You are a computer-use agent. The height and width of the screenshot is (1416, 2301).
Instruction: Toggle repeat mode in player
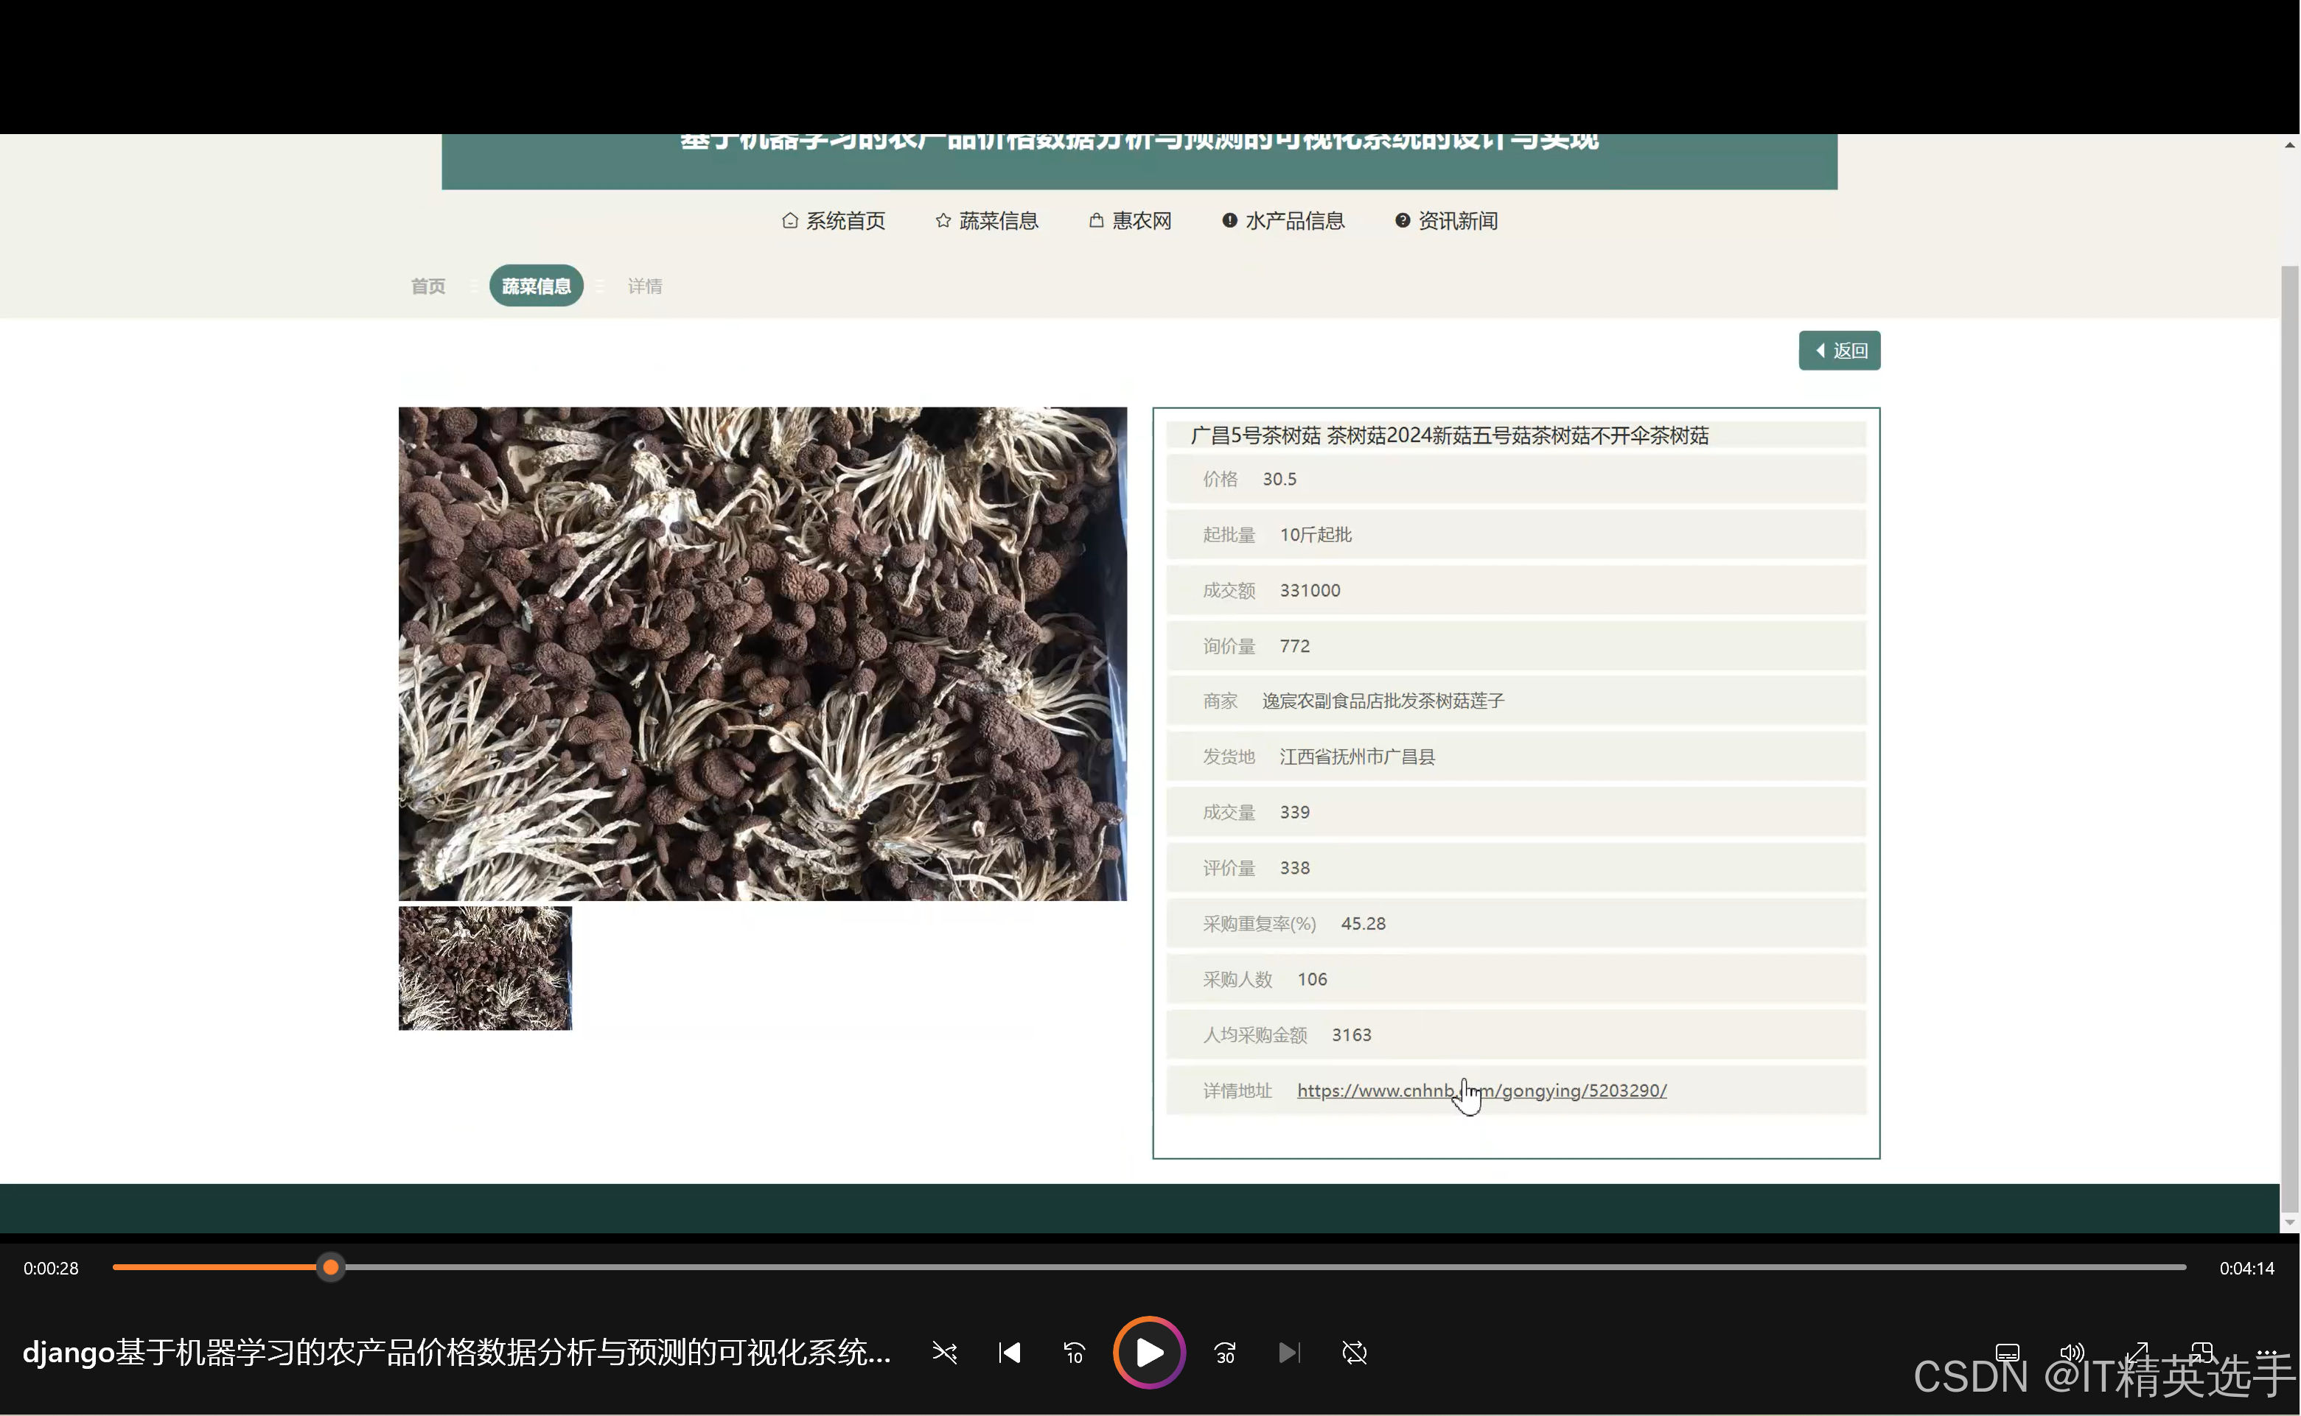[1354, 1353]
